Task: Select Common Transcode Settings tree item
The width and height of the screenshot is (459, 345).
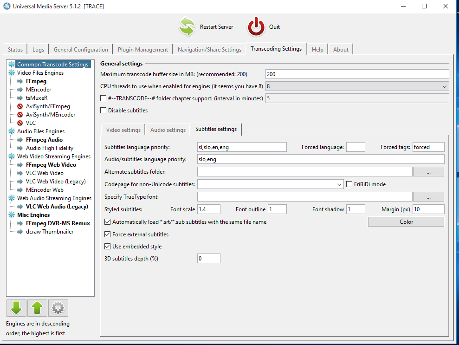Action: [x=53, y=64]
